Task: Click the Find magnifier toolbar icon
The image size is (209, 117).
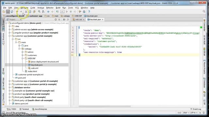Action: (39, 12)
